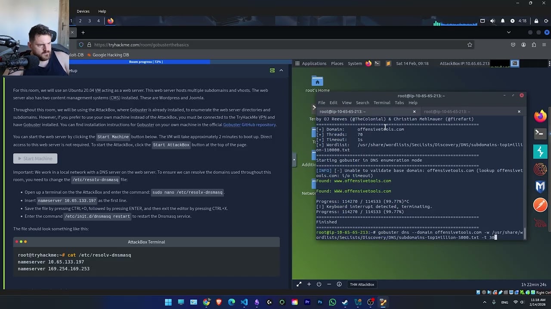This screenshot has width=551, height=309.
Task: Open Google Hacking DB bookmark
Action: [108, 55]
